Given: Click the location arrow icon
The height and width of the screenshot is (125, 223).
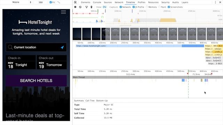Looking at the screenshot, I should point(62,47).
